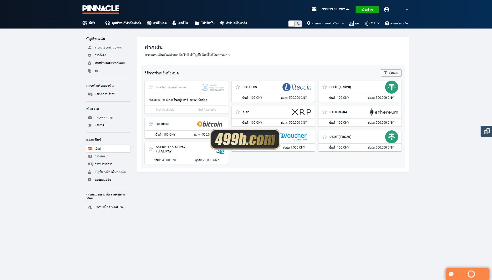Open the help question mark icon
The width and height of the screenshot is (492, 280).
387,23
